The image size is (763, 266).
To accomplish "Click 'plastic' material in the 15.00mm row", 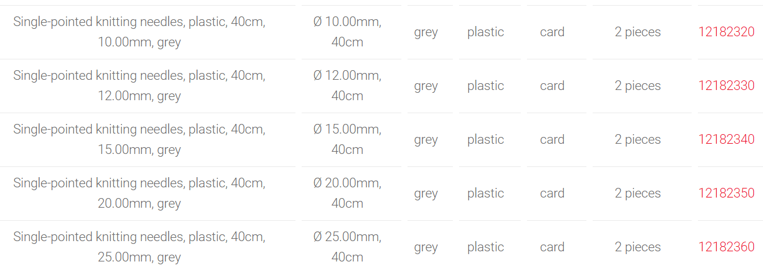I will coord(486,140).
